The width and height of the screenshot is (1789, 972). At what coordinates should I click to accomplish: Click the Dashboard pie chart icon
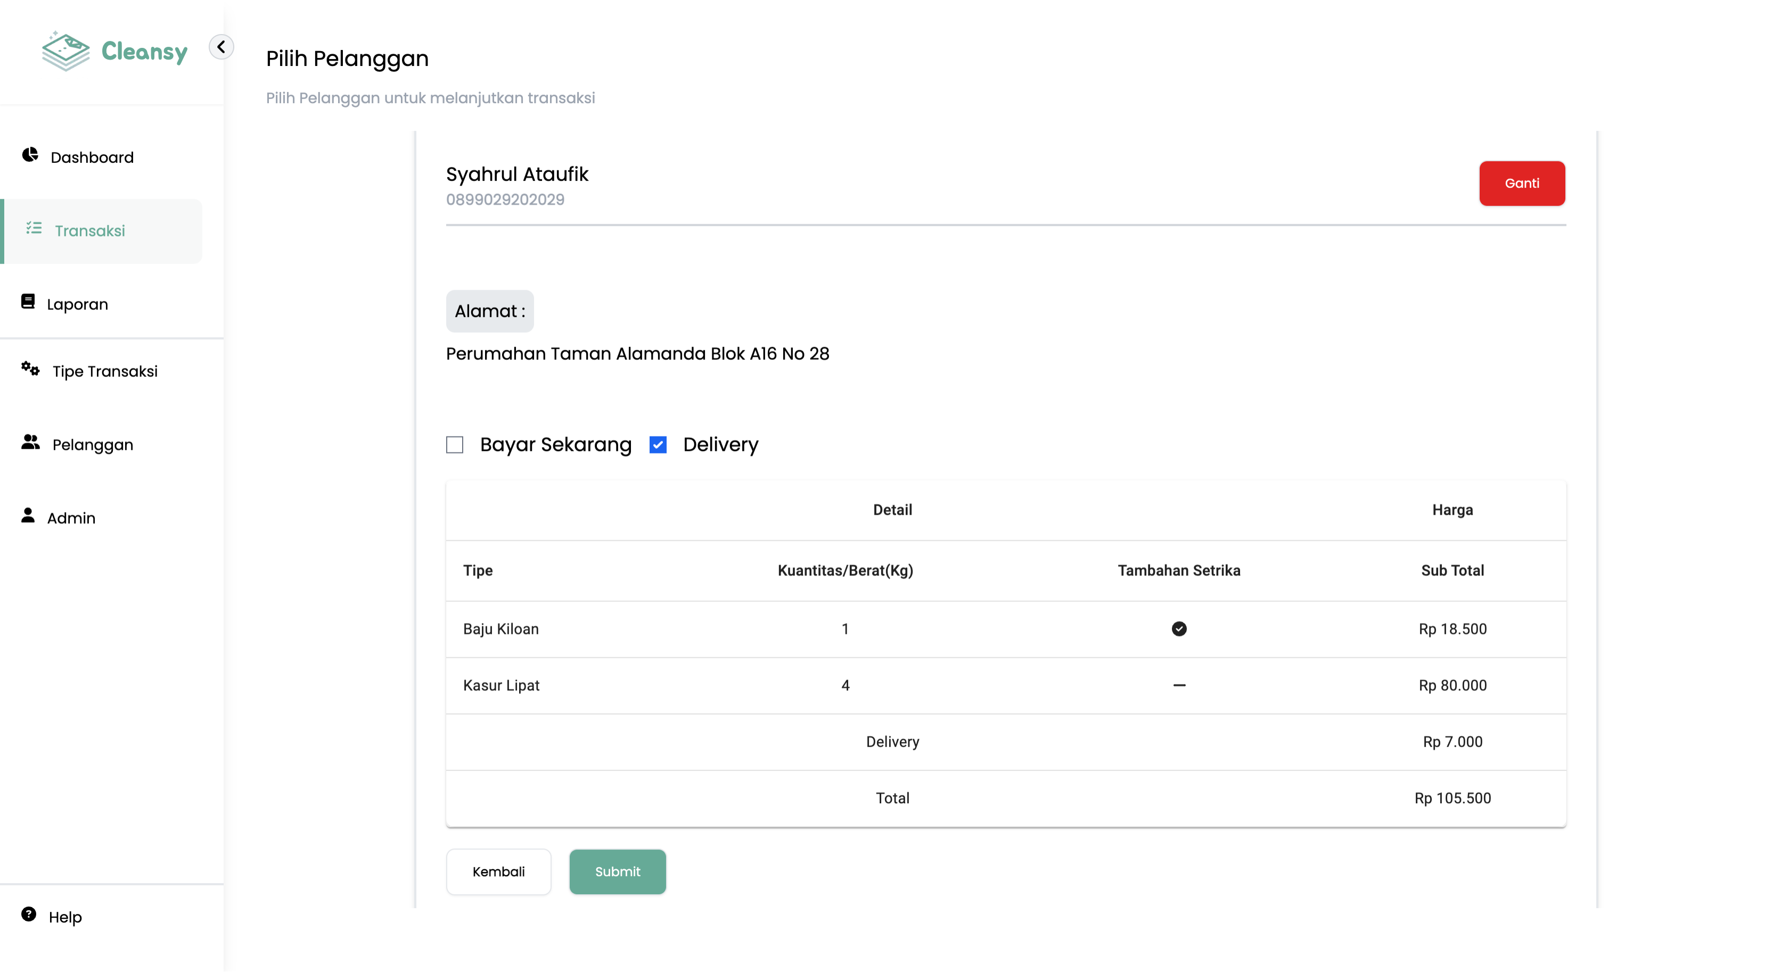tap(30, 154)
